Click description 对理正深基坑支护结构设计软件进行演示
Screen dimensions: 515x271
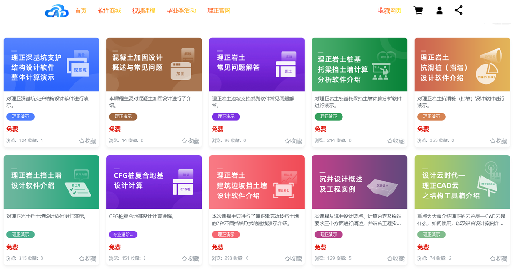(x=48, y=102)
